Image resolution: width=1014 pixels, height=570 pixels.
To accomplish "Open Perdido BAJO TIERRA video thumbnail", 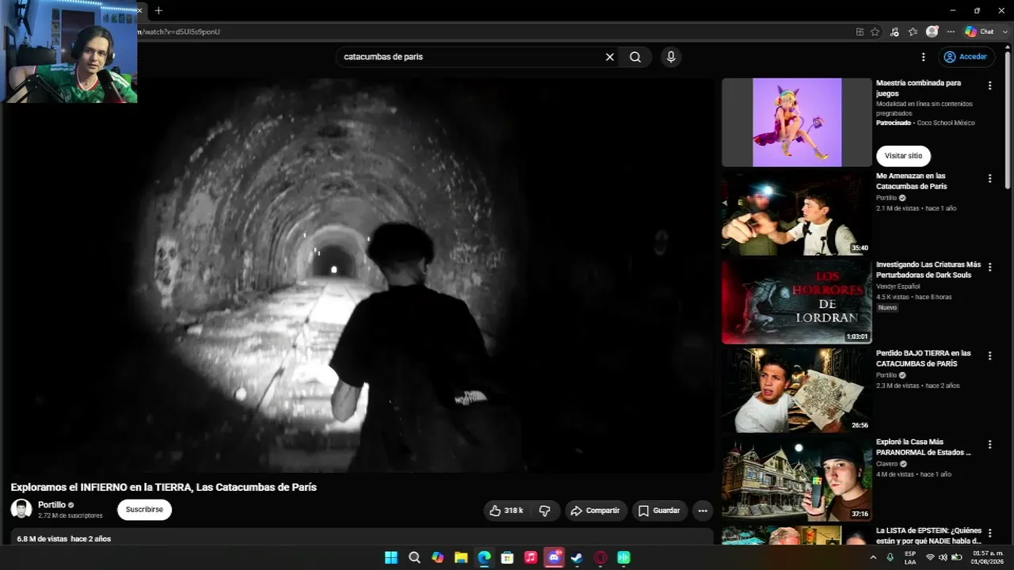I will (796, 390).
